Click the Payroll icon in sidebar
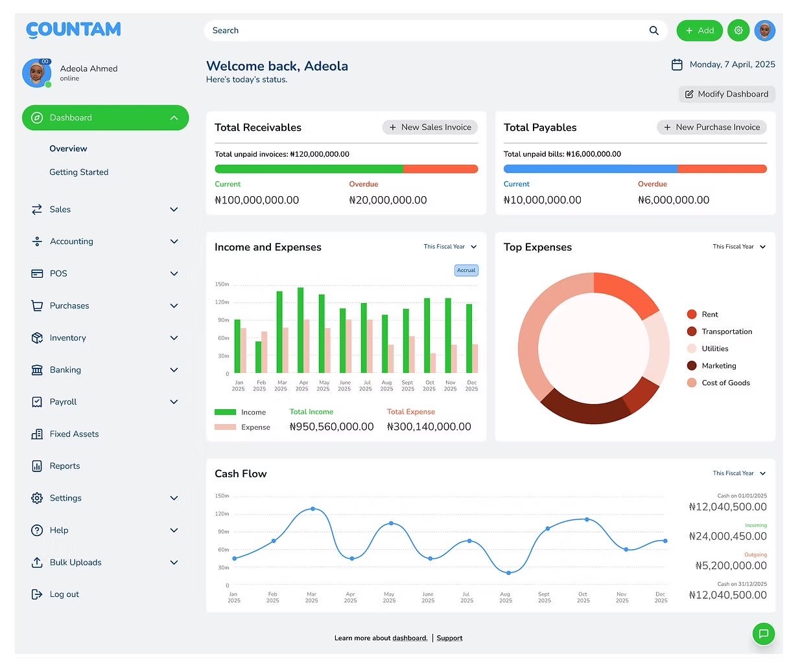This screenshot has height=663, width=800. click(37, 401)
